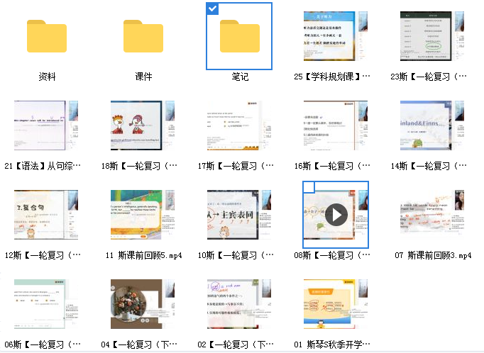Tick the checkbox on the 08斯 video
This screenshot has width=484, height=353.
coord(309,187)
